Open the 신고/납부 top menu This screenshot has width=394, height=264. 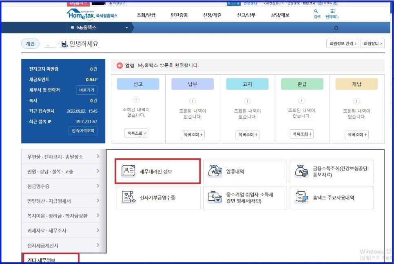coord(246,15)
